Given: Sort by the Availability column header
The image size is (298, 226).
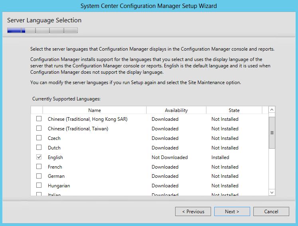Looking at the screenshot, I should [x=176, y=110].
